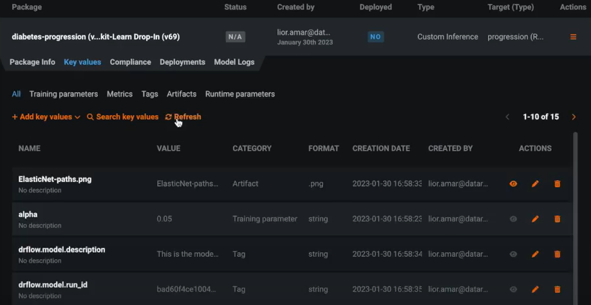Click the pencil icon for alpha row

point(535,219)
